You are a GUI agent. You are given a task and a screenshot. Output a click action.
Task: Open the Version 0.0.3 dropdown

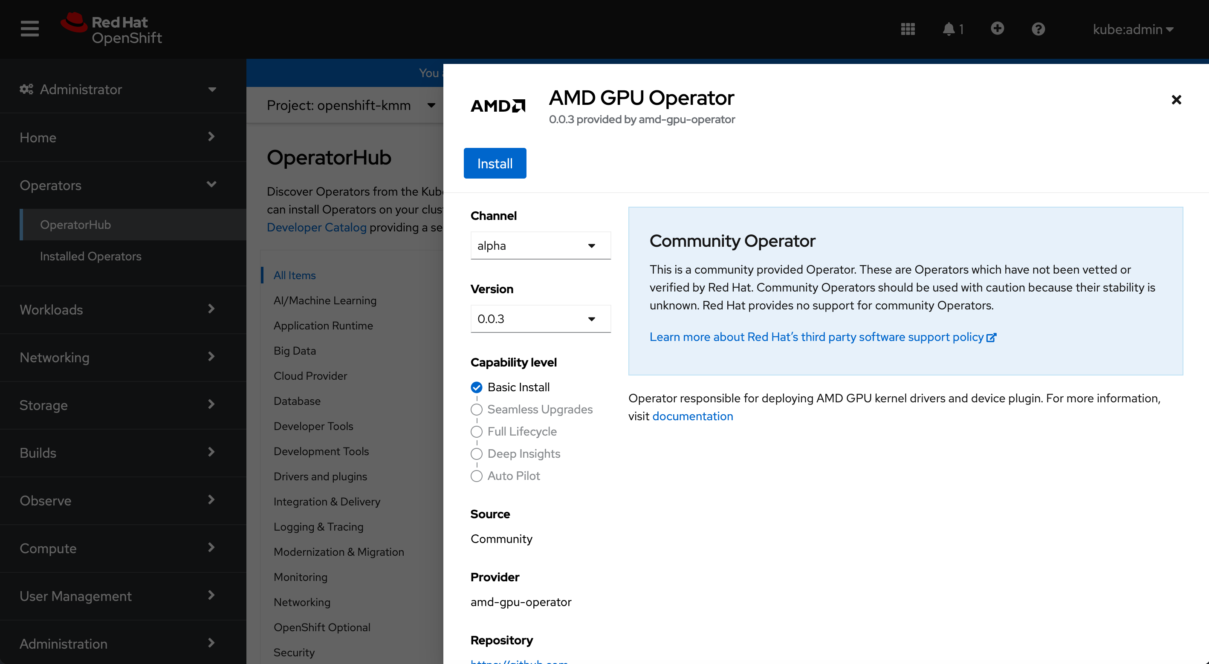tap(540, 319)
